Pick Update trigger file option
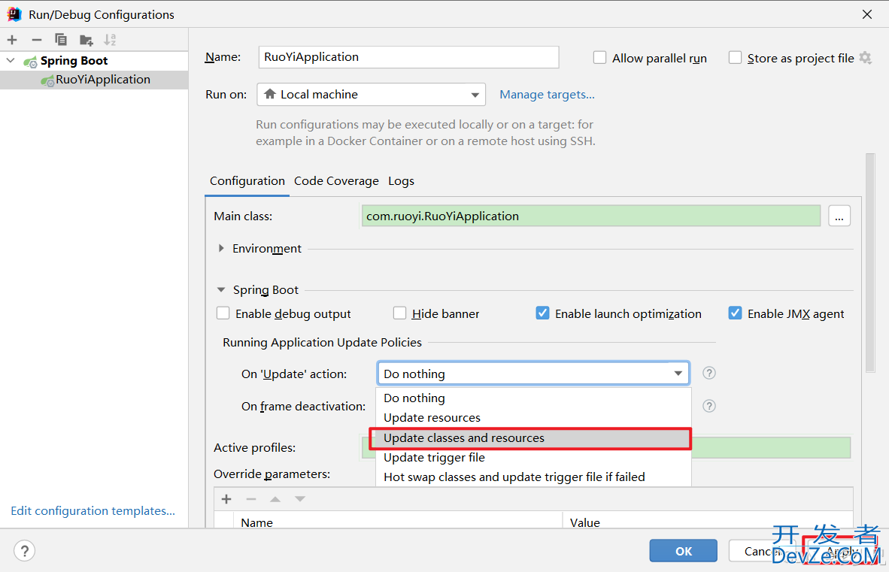Viewport: 889px width, 572px height. (533, 458)
